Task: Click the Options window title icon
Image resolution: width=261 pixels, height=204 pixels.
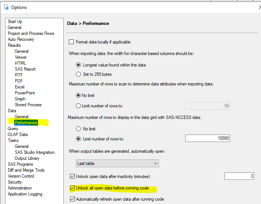Action: (x=6, y=7)
